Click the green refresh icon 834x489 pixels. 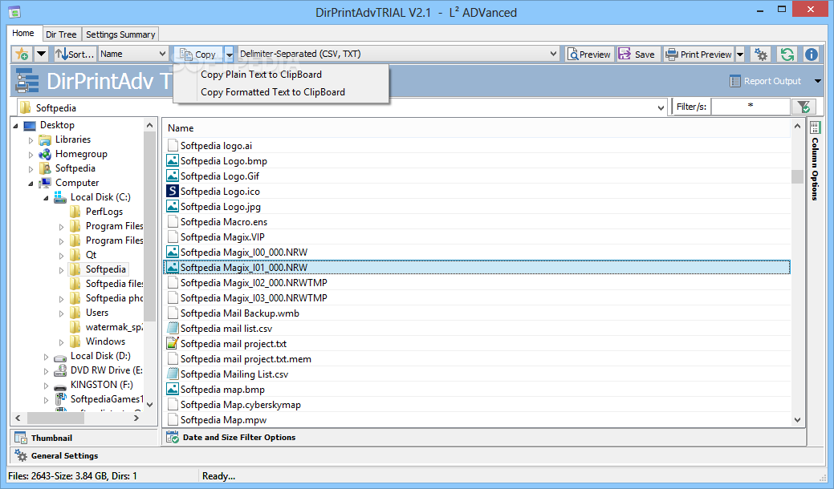tap(787, 55)
